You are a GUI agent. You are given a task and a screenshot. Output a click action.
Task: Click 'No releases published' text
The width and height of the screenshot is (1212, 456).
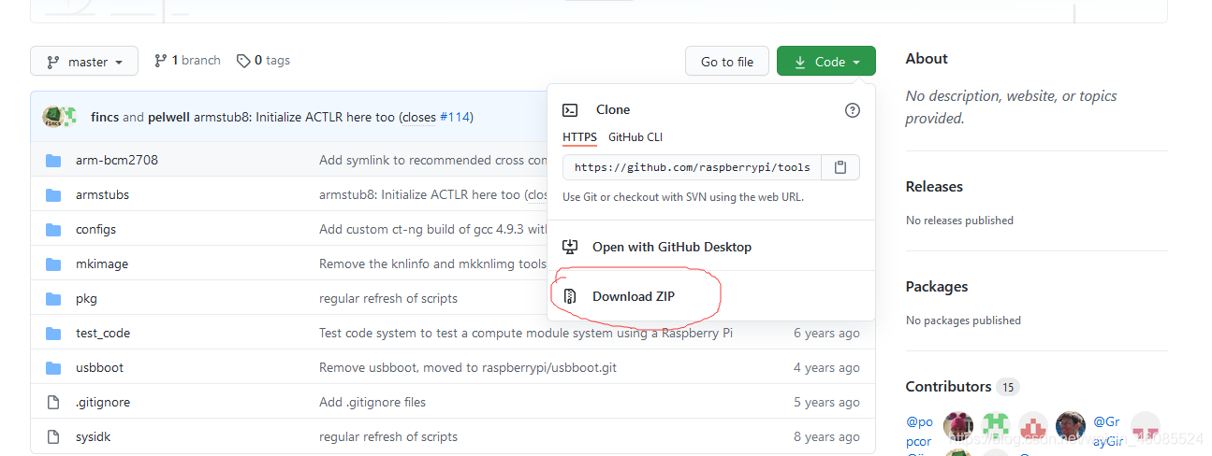tap(959, 221)
